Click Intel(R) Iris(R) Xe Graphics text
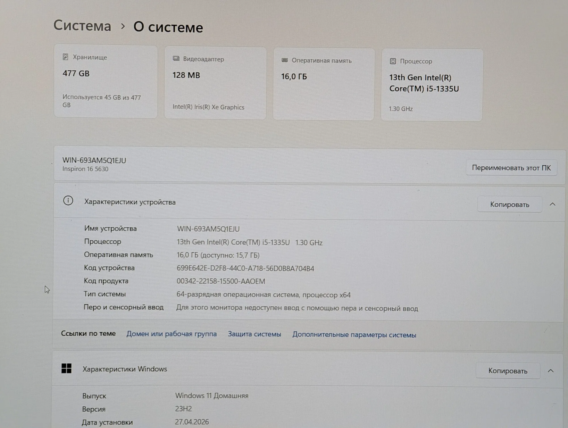 click(208, 107)
